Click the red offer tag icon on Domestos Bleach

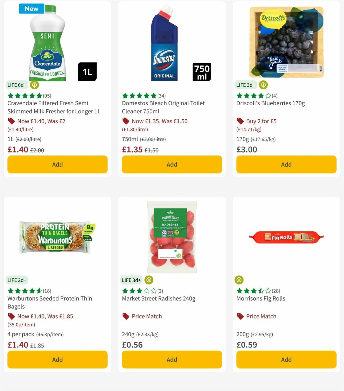pos(126,121)
